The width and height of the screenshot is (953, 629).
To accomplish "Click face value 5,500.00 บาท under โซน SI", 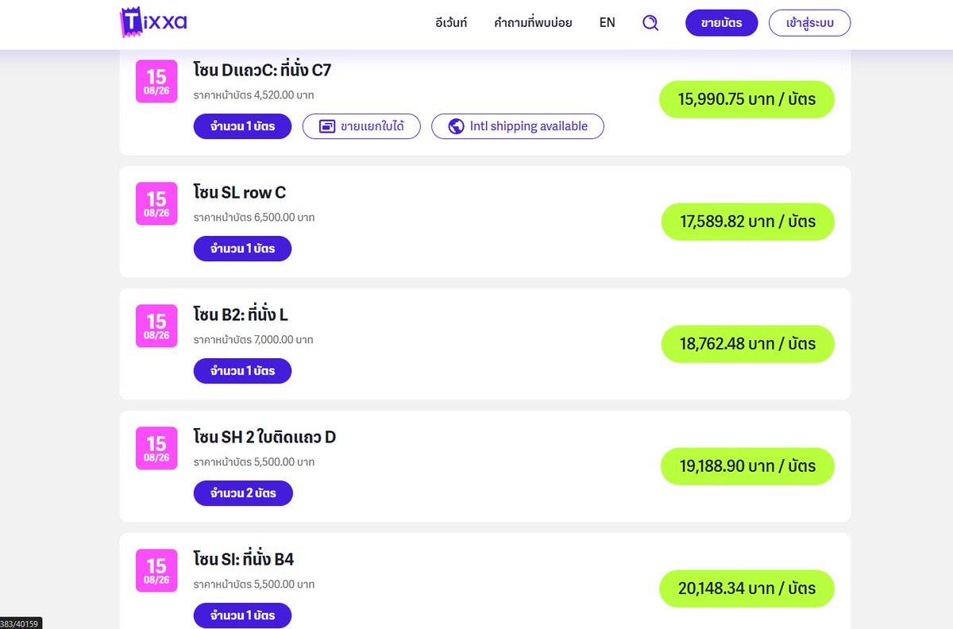I will pyautogui.click(x=254, y=585).
